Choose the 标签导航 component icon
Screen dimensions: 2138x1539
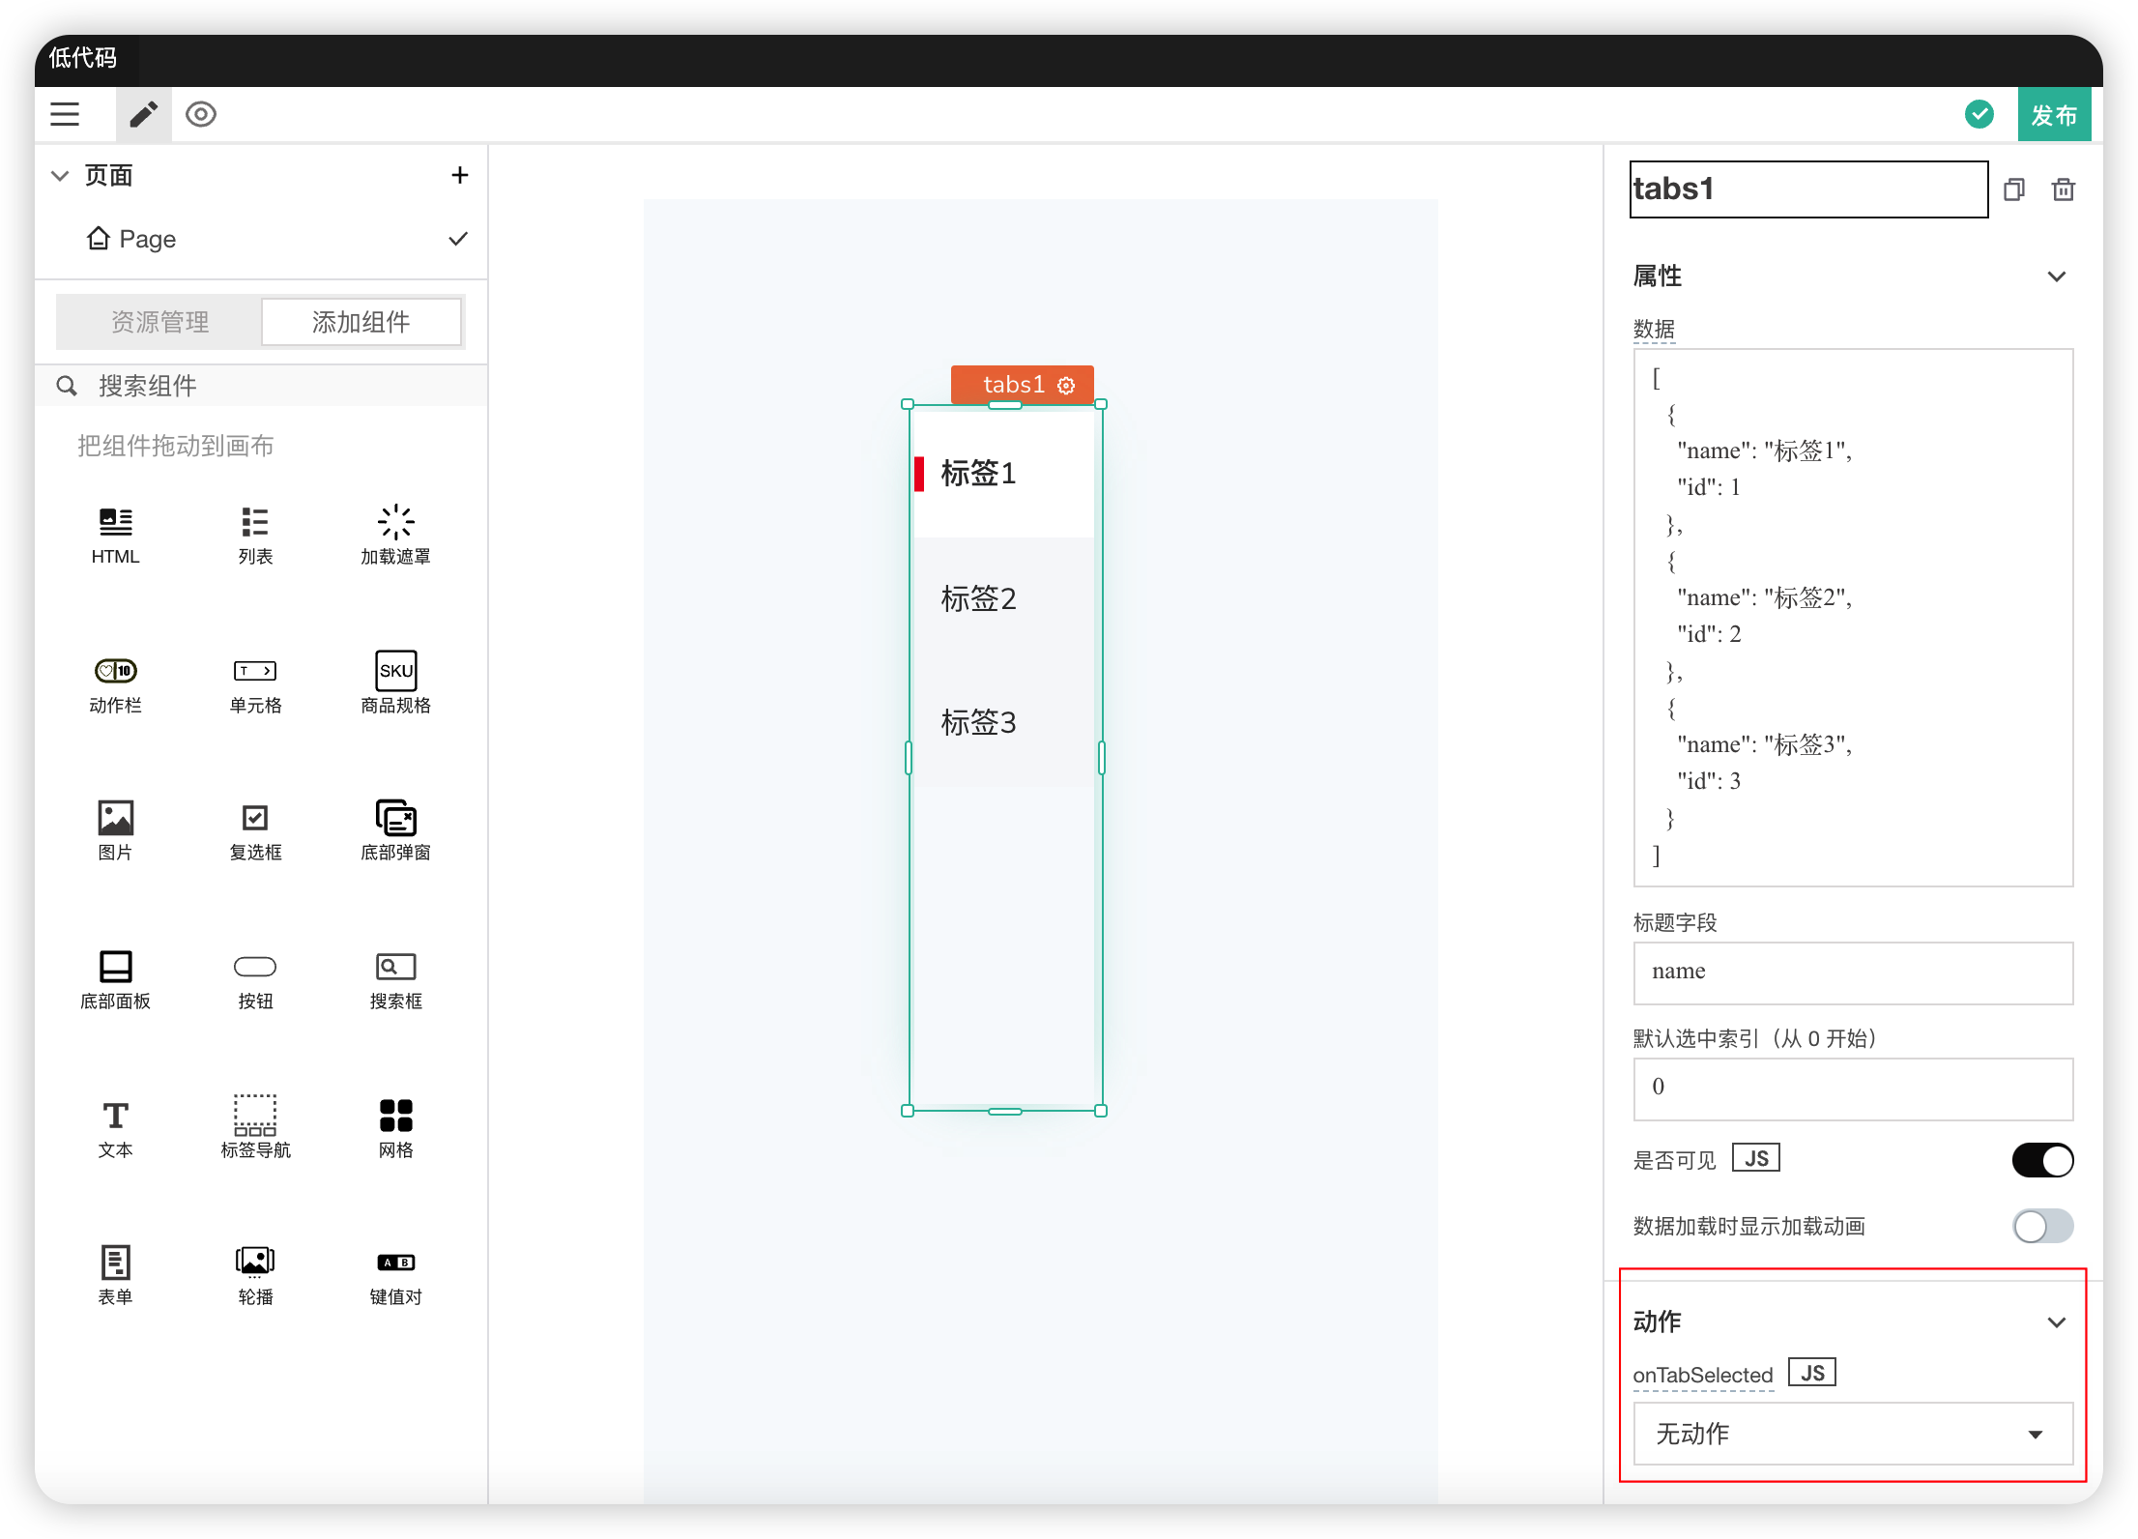click(x=255, y=1115)
